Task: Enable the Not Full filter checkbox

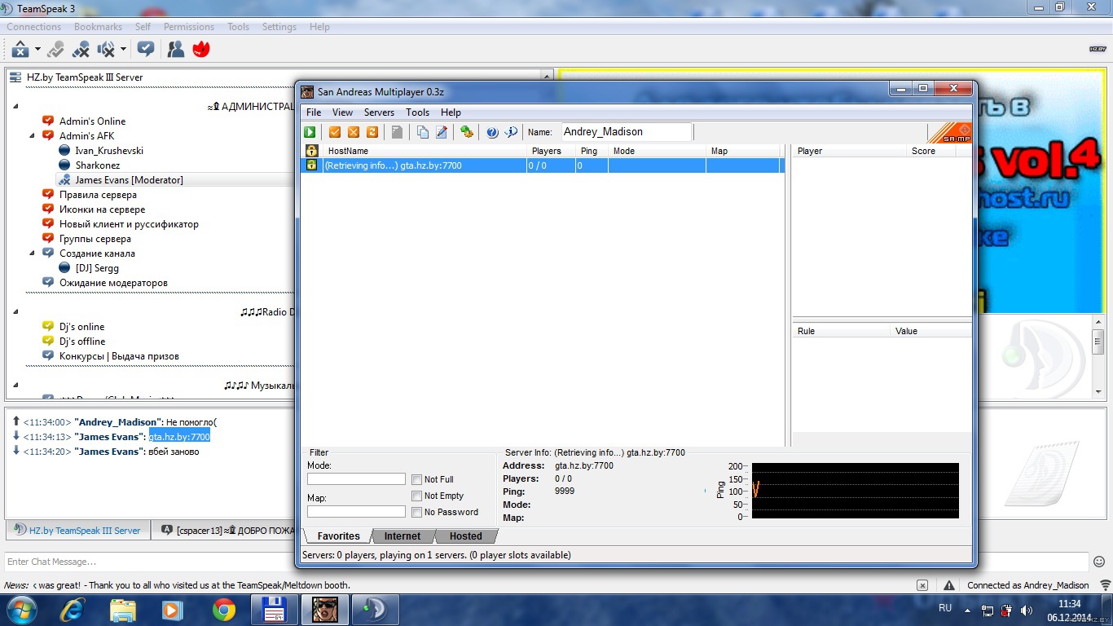Action: [x=417, y=480]
